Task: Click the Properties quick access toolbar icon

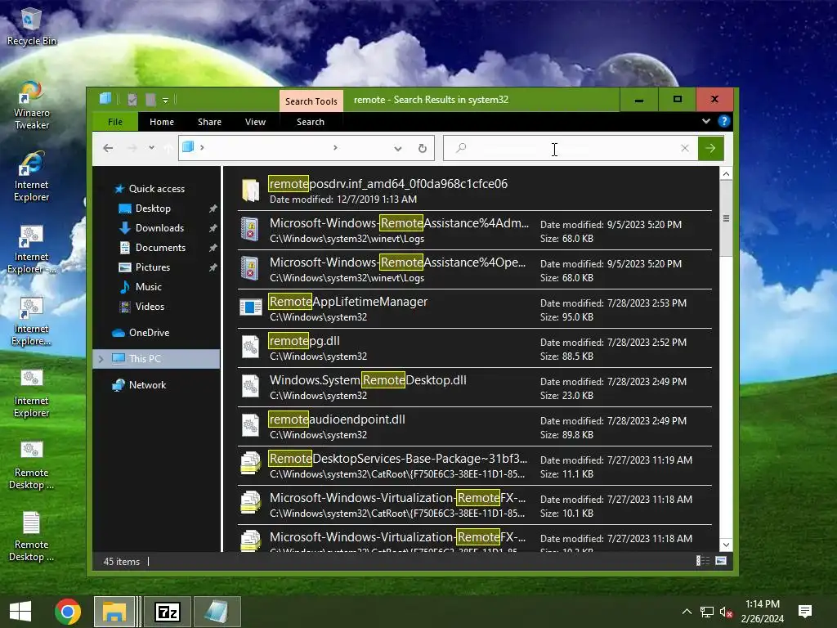Action: [x=132, y=99]
